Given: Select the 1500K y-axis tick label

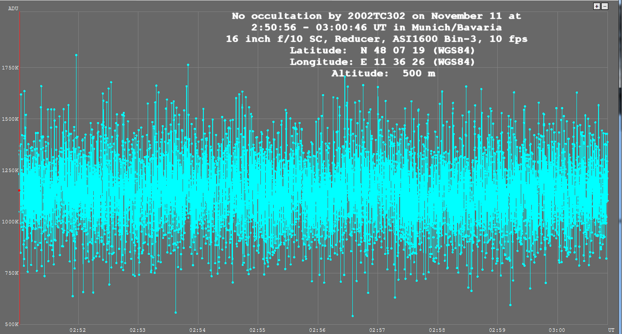Looking at the screenshot, I should (x=10, y=119).
